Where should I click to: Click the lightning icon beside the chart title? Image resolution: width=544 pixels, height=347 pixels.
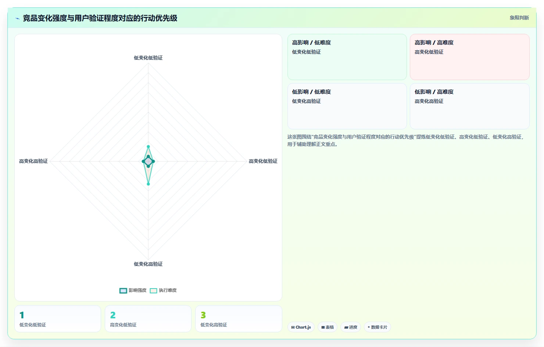click(17, 18)
